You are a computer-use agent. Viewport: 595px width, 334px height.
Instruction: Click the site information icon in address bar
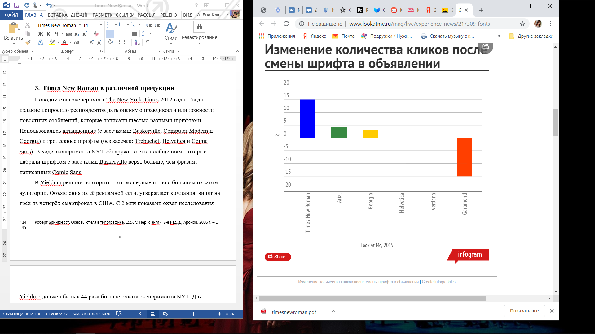(302, 24)
